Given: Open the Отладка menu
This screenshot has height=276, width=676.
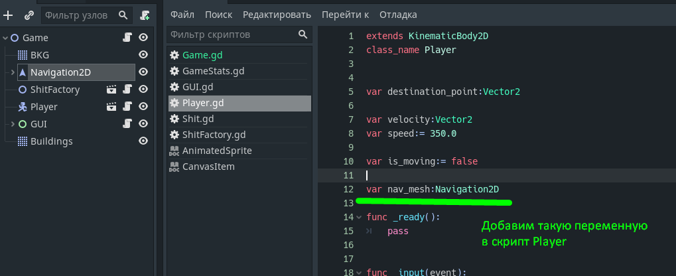Looking at the screenshot, I should click(x=398, y=14).
